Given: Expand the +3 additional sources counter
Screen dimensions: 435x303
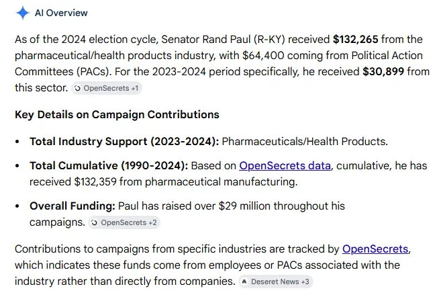Looking at the screenshot, I should click(305, 282).
